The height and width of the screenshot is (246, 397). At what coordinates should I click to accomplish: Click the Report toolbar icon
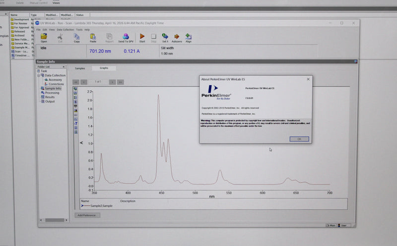click(109, 38)
